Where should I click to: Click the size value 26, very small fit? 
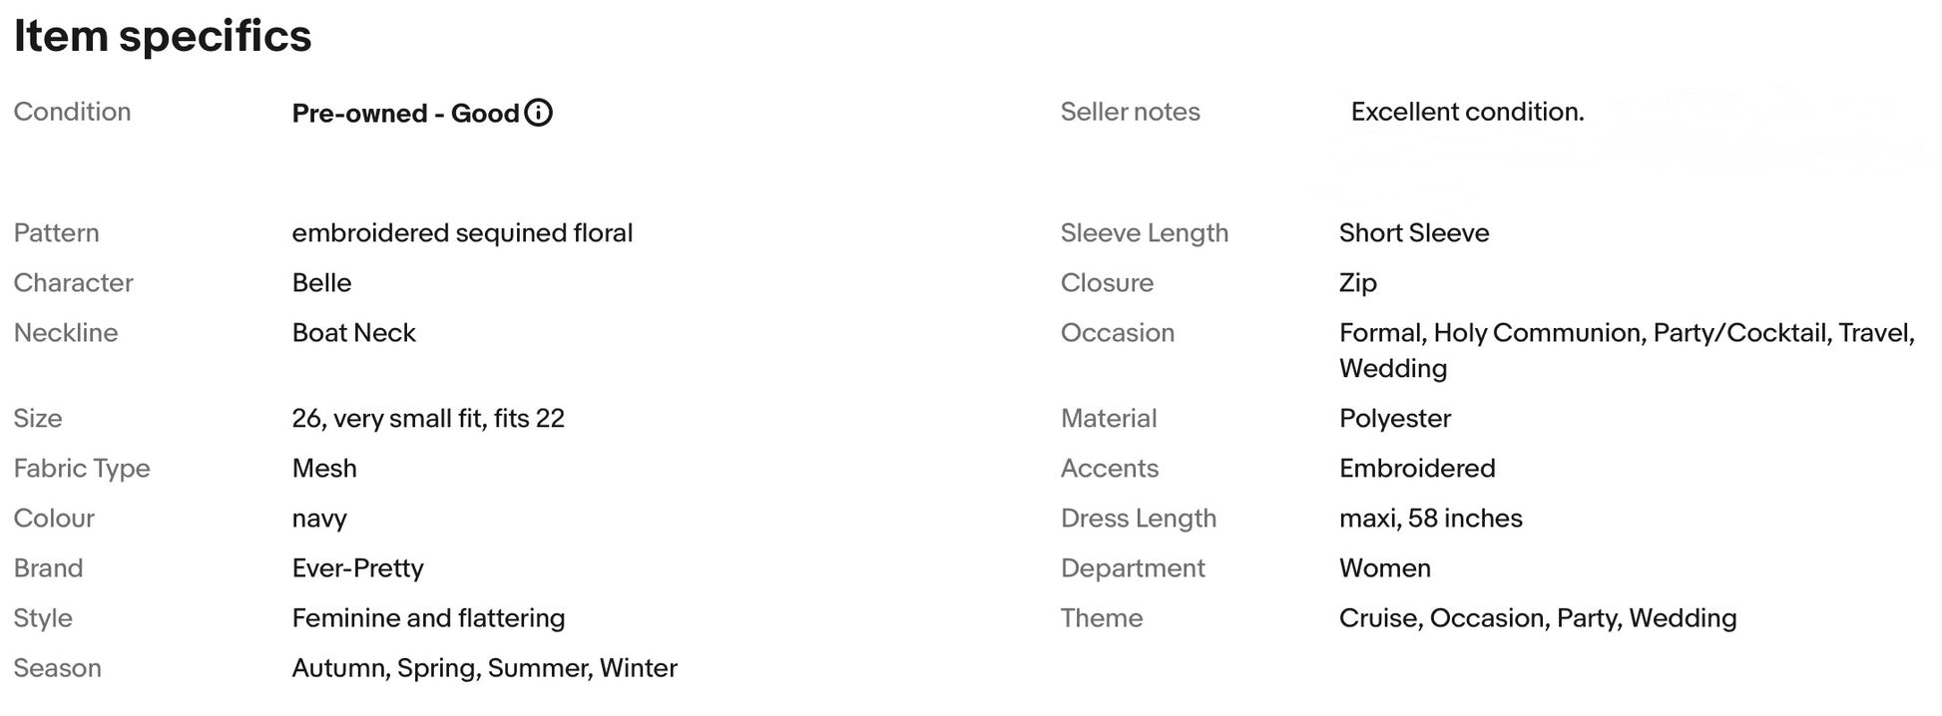(x=428, y=419)
